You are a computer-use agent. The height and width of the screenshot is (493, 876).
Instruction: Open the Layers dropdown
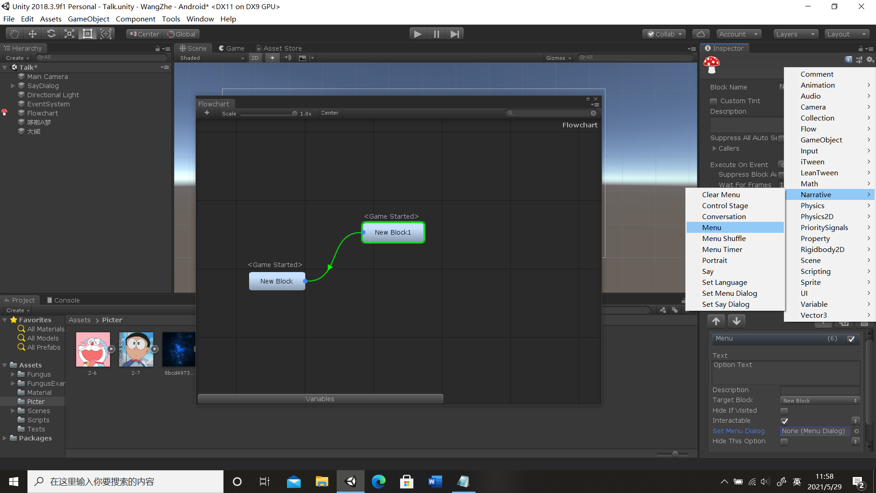coord(795,34)
